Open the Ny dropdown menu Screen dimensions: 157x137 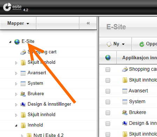point(115,44)
